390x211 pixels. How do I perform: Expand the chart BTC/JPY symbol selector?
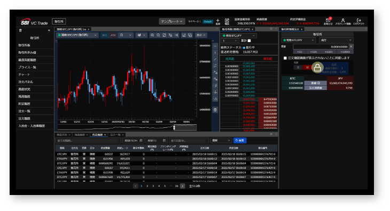[x=77, y=35]
